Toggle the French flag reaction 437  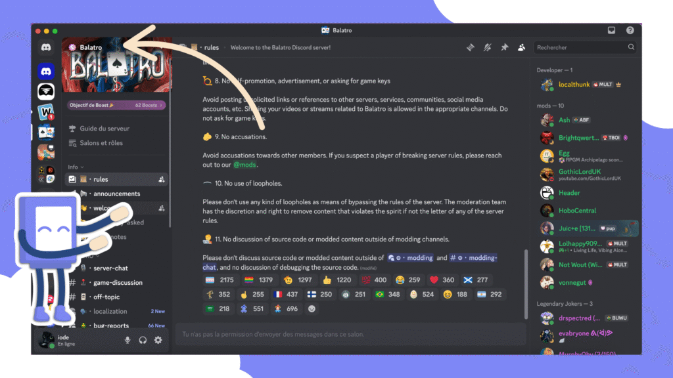[286, 295]
